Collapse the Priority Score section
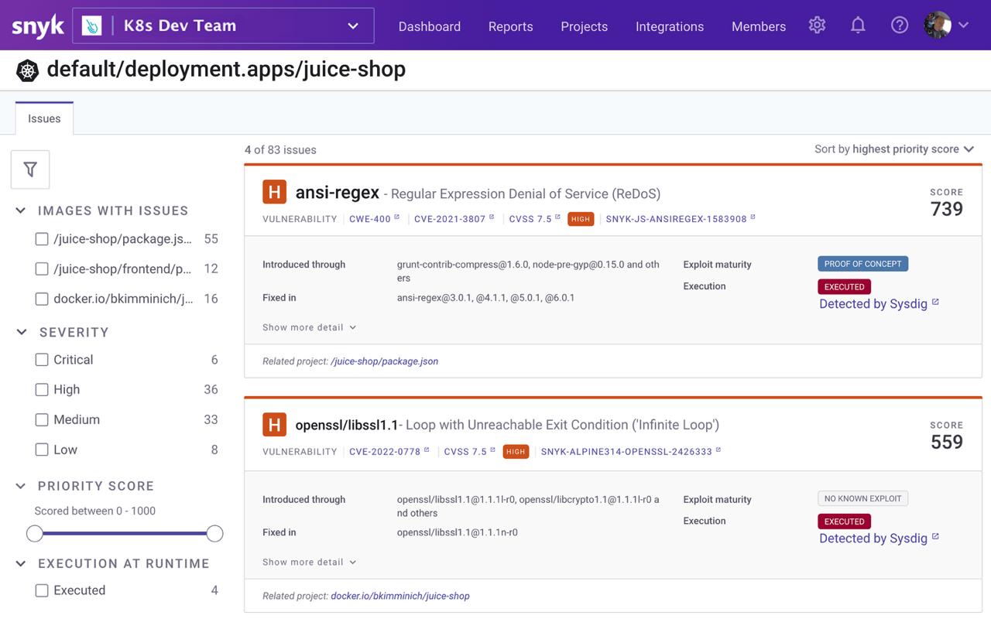This screenshot has width=991, height=619. coord(21,486)
